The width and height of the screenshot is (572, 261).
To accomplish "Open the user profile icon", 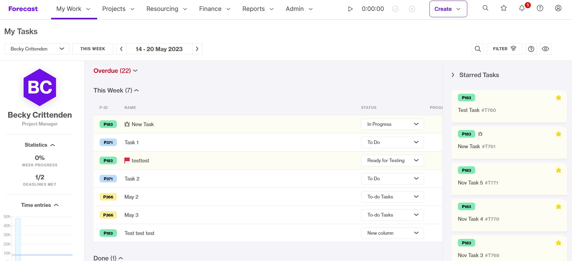I will pyautogui.click(x=558, y=8).
